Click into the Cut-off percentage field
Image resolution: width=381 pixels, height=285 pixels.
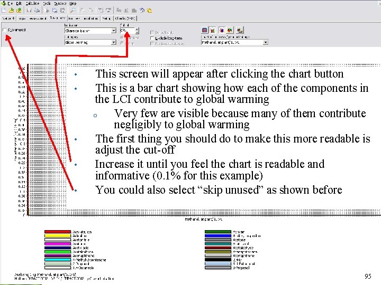coord(128,31)
